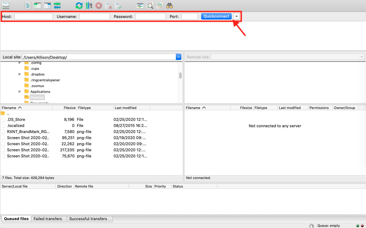Open the Site Manager icon
Image resolution: width=366 pixels, height=228 pixels.
[x=6, y=5]
